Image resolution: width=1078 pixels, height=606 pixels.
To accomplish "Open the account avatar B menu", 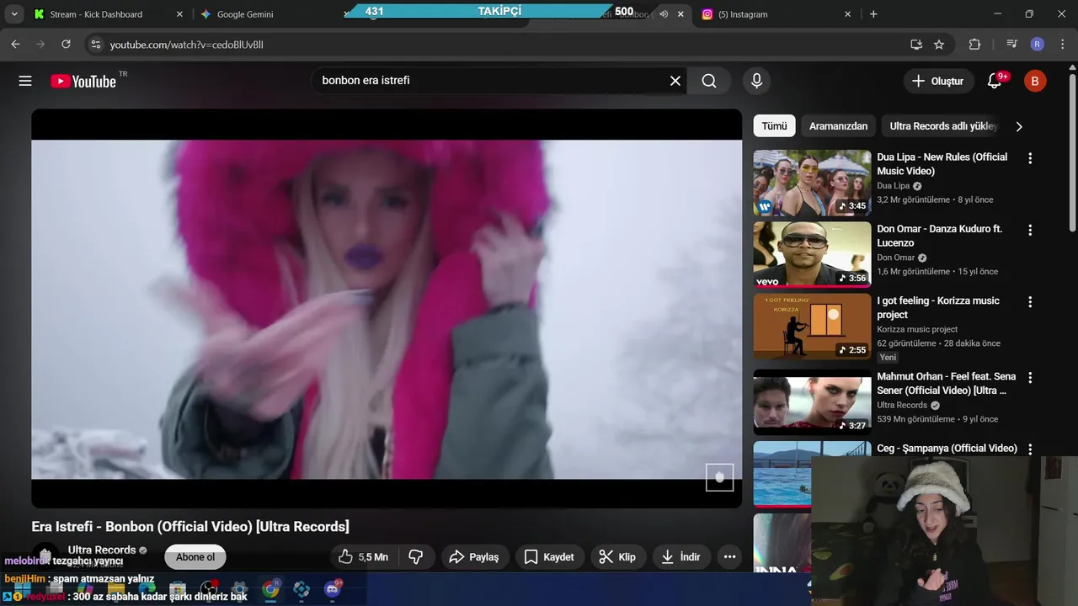I will pyautogui.click(x=1035, y=81).
